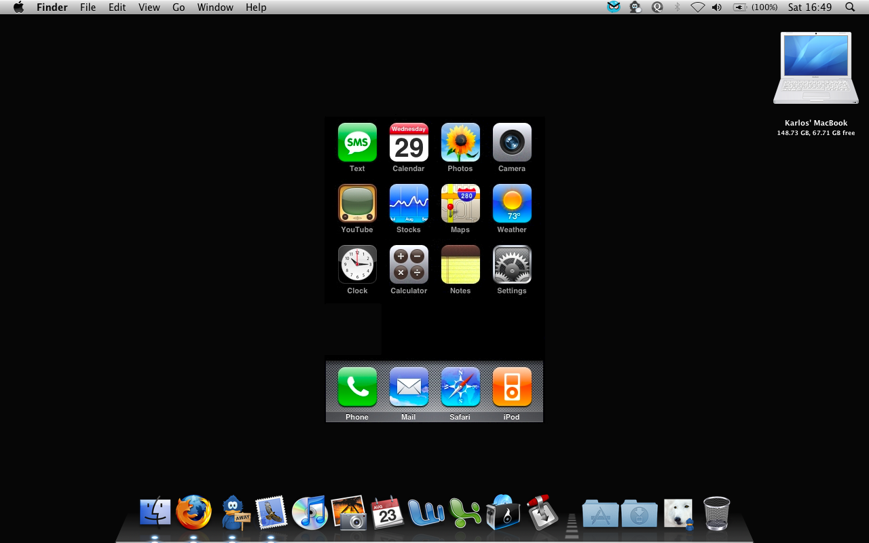869x543 pixels.
Task: Open Karlos' MacBook drive icon
Action: pos(816,68)
